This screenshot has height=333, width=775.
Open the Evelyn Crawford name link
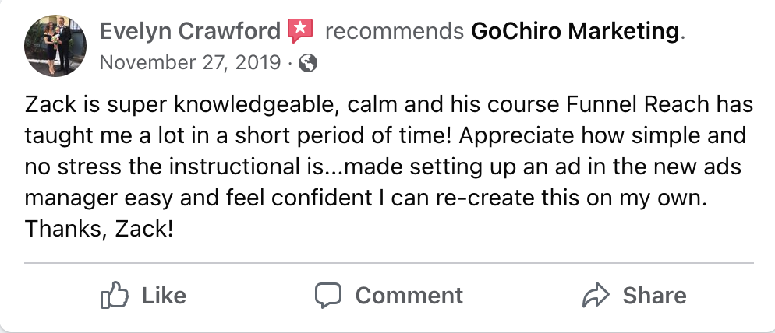coord(190,32)
